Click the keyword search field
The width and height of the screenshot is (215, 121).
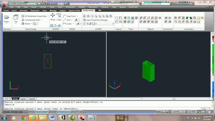155,4
